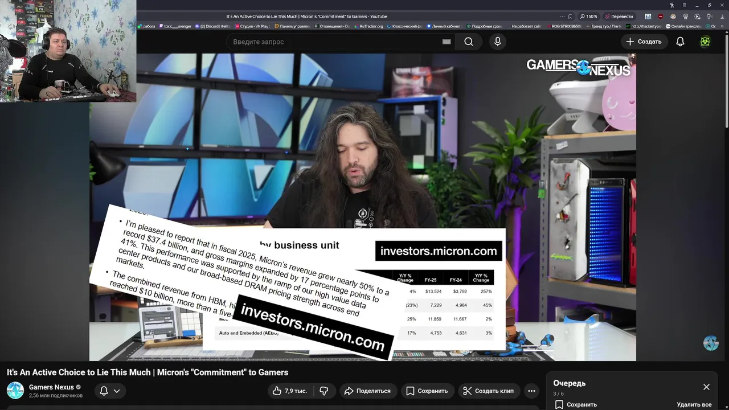
Task: Click the 150 % zoom indicator
Action: click(589, 17)
